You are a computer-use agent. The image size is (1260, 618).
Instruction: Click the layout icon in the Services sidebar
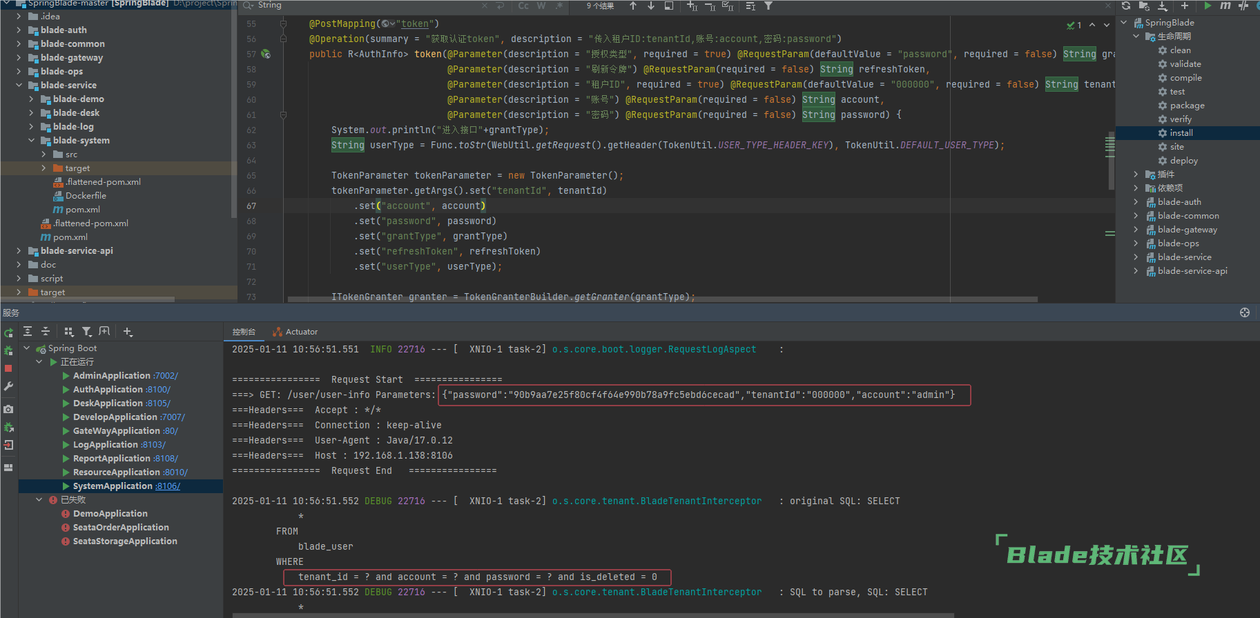(8, 467)
